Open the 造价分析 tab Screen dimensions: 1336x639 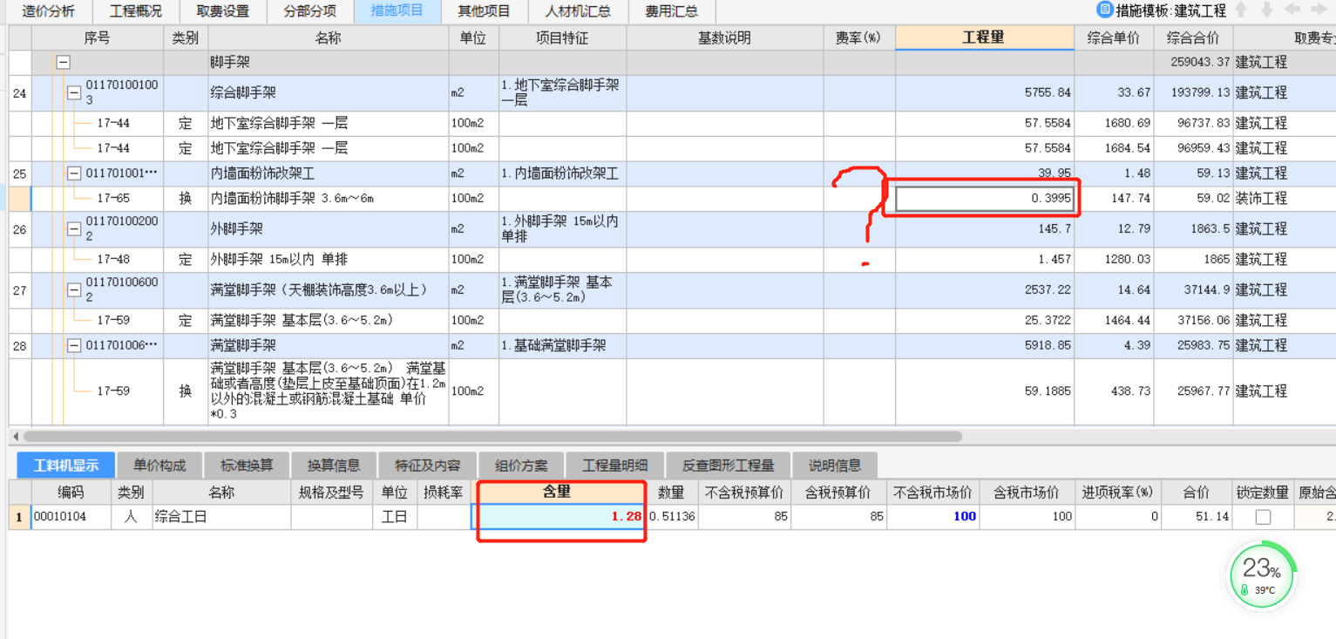coord(49,11)
